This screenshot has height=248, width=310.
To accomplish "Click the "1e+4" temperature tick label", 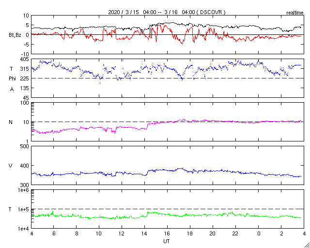I will (24, 229).
